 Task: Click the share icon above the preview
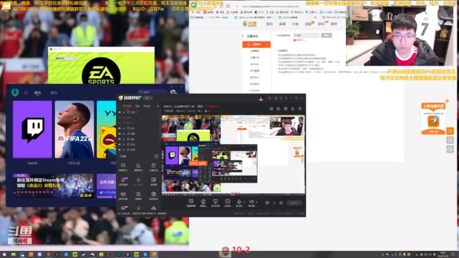[x=299, y=108]
